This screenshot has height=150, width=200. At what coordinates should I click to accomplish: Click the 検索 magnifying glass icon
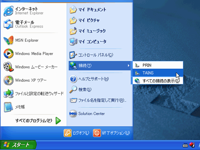click(73, 90)
